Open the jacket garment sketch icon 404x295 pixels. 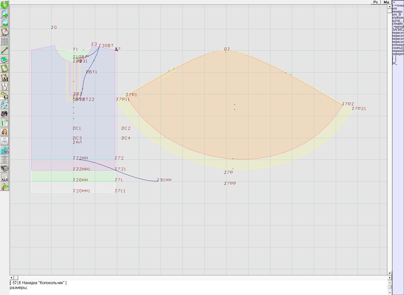click(x=5, y=141)
